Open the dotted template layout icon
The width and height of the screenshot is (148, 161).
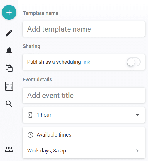[x=9, y=86]
